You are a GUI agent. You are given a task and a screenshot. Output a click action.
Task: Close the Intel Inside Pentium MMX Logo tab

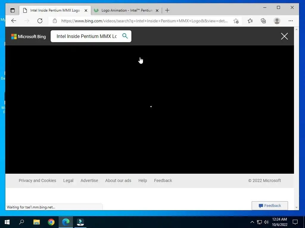click(86, 10)
